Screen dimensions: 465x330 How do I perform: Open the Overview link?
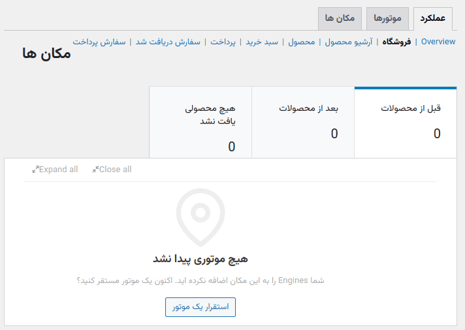(x=438, y=42)
